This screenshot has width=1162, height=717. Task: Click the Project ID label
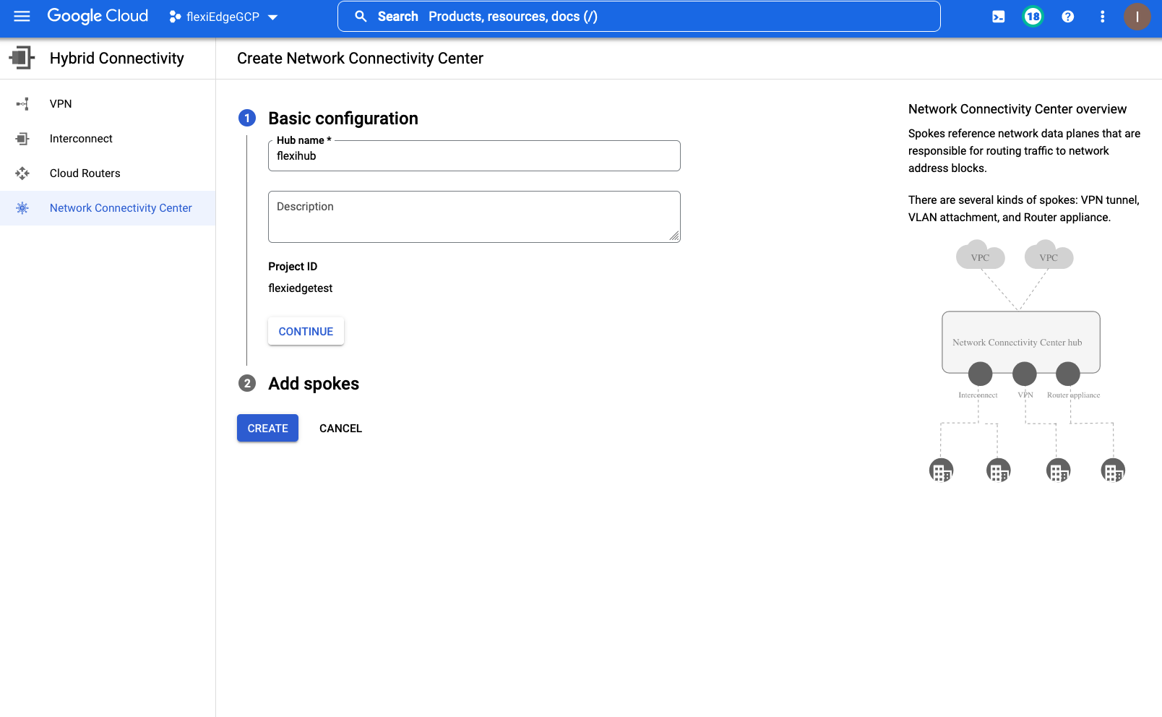click(293, 267)
